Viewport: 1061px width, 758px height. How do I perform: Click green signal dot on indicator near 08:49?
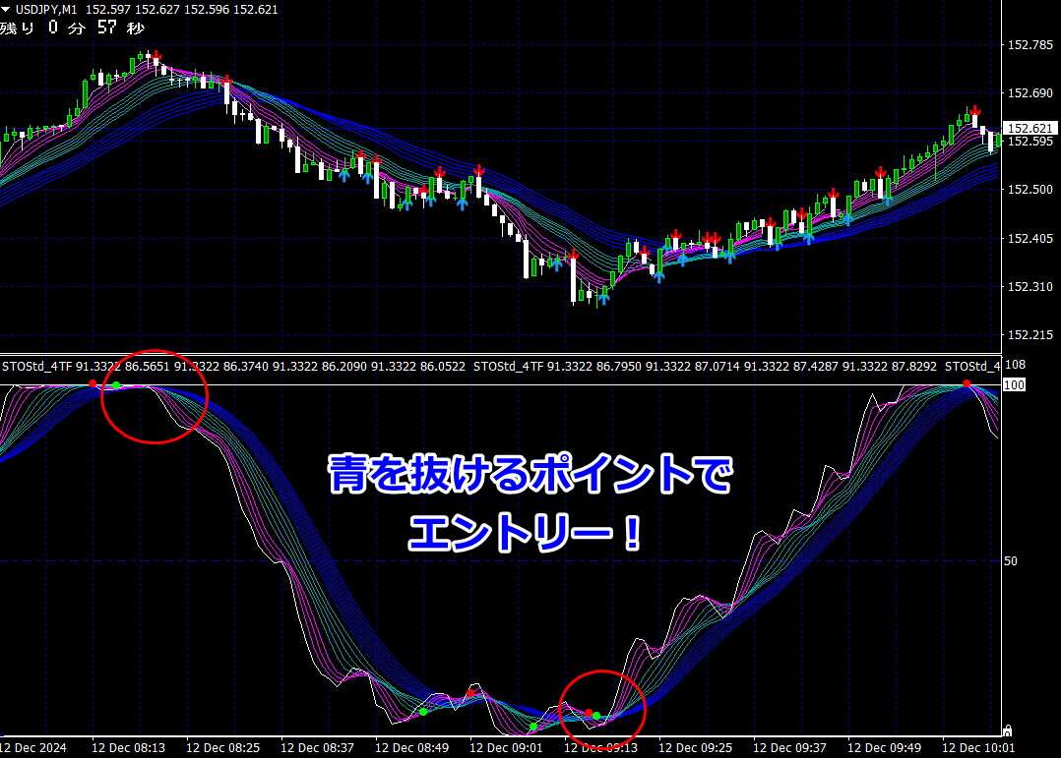[x=423, y=712]
